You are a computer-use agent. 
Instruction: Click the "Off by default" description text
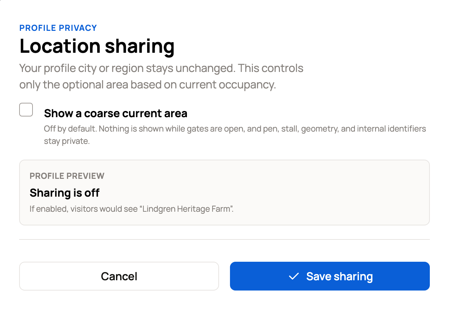[235, 135]
